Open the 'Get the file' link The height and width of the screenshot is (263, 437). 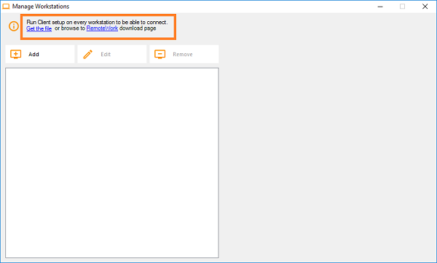coord(39,28)
